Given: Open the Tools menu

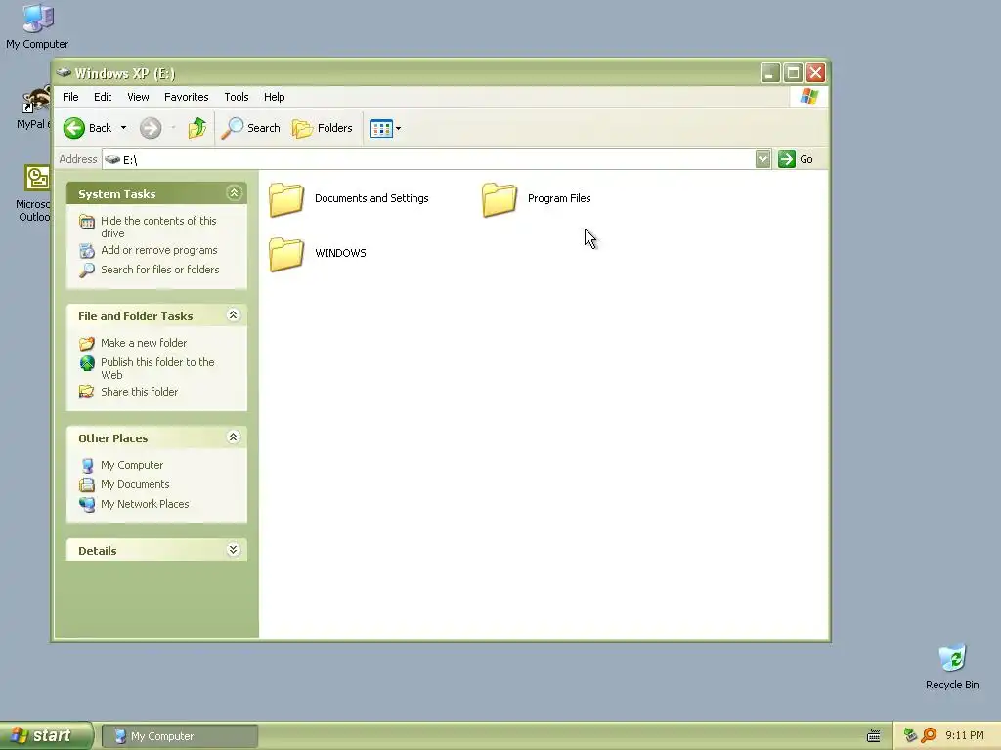Looking at the screenshot, I should tap(237, 97).
